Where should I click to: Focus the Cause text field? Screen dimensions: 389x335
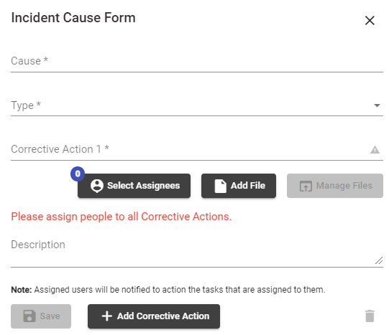(x=197, y=61)
